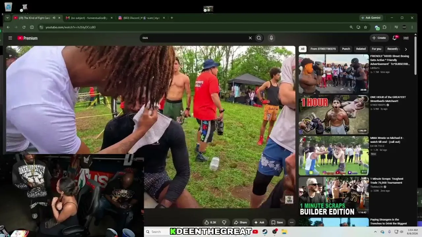Reload the YouTube page
The height and width of the screenshot is (237, 422).
[24, 27]
